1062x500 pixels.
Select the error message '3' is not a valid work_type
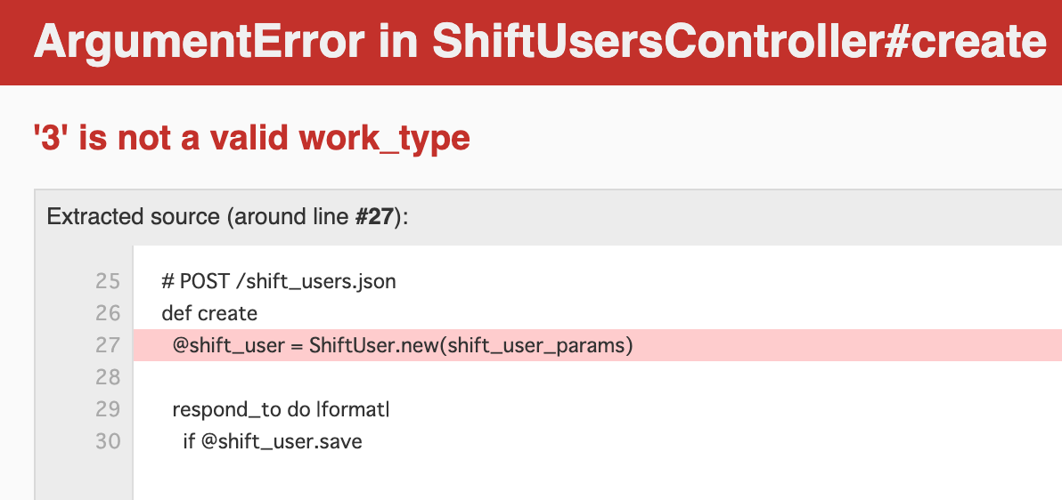click(x=251, y=138)
